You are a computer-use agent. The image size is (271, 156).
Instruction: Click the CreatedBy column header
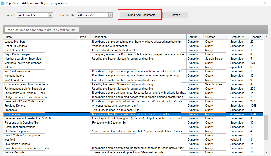coord(238,37)
